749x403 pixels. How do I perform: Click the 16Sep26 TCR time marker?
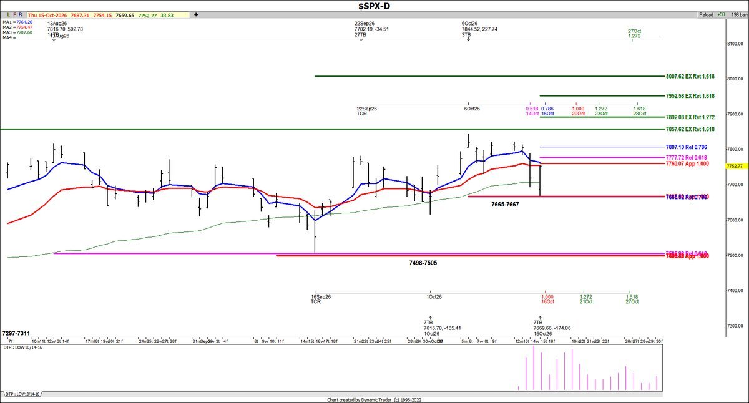[x=320, y=299]
